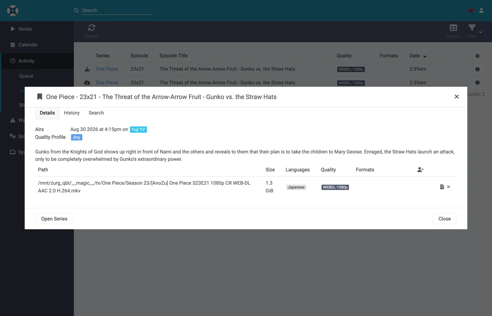The image size is (492, 316).
Task: Switch to the Search tab
Action: pos(96,113)
